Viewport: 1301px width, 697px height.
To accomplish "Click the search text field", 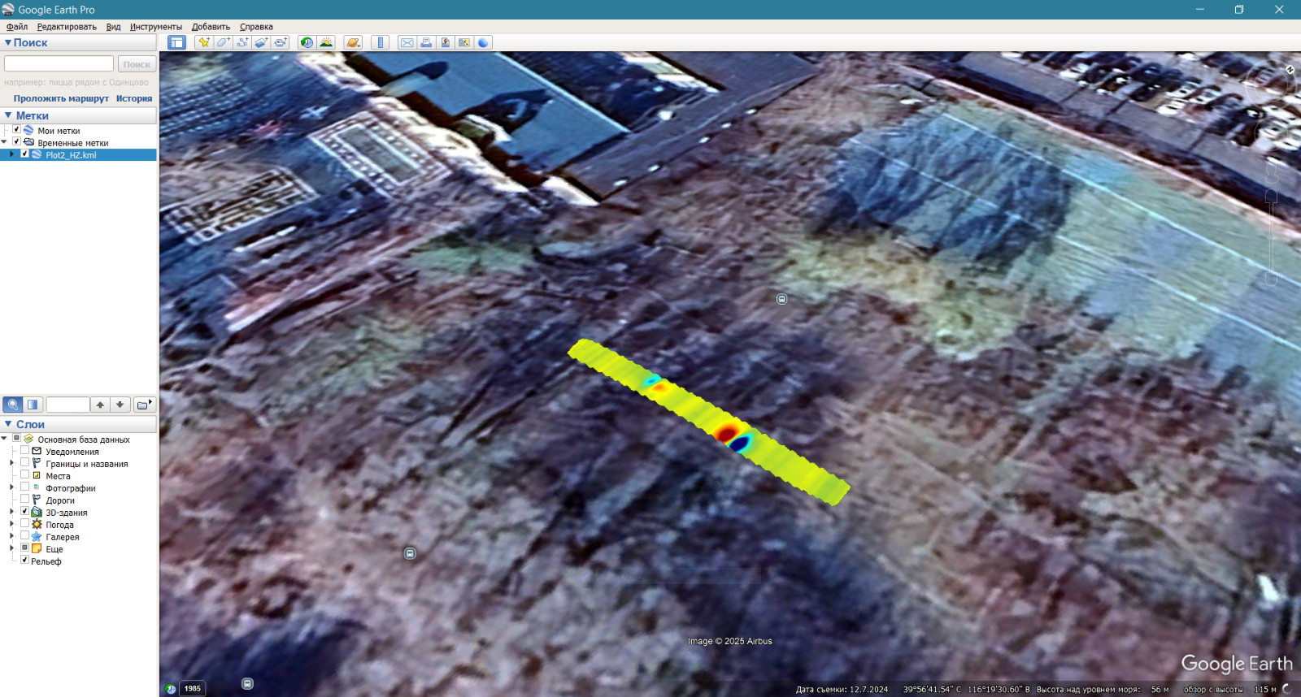I will tap(59, 63).
